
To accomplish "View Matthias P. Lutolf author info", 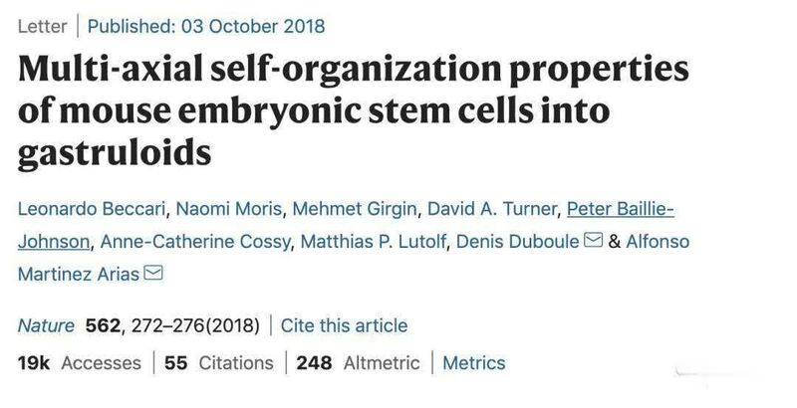I will pyautogui.click(x=373, y=242).
